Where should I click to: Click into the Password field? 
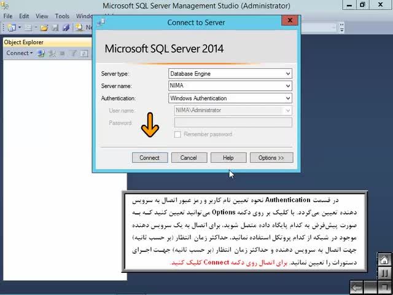(233, 122)
